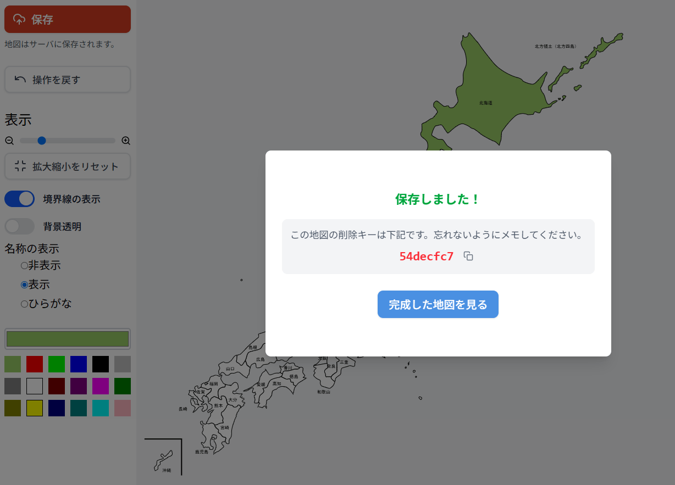Choose the ひらがな name option
The width and height of the screenshot is (675, 485).
(x=24, y=304)
